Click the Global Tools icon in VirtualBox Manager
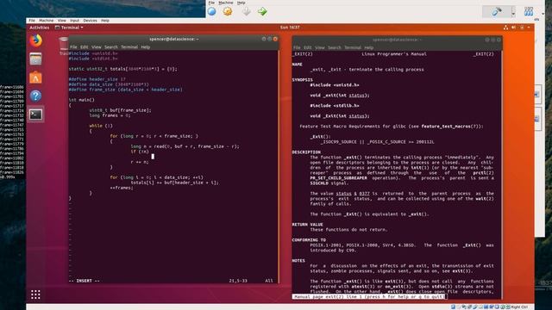The width and height of the screenshot is (552, 310). point(529,11)
